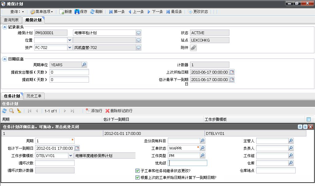Open the 附件 paperclip attachment icon

click(193, 48)
